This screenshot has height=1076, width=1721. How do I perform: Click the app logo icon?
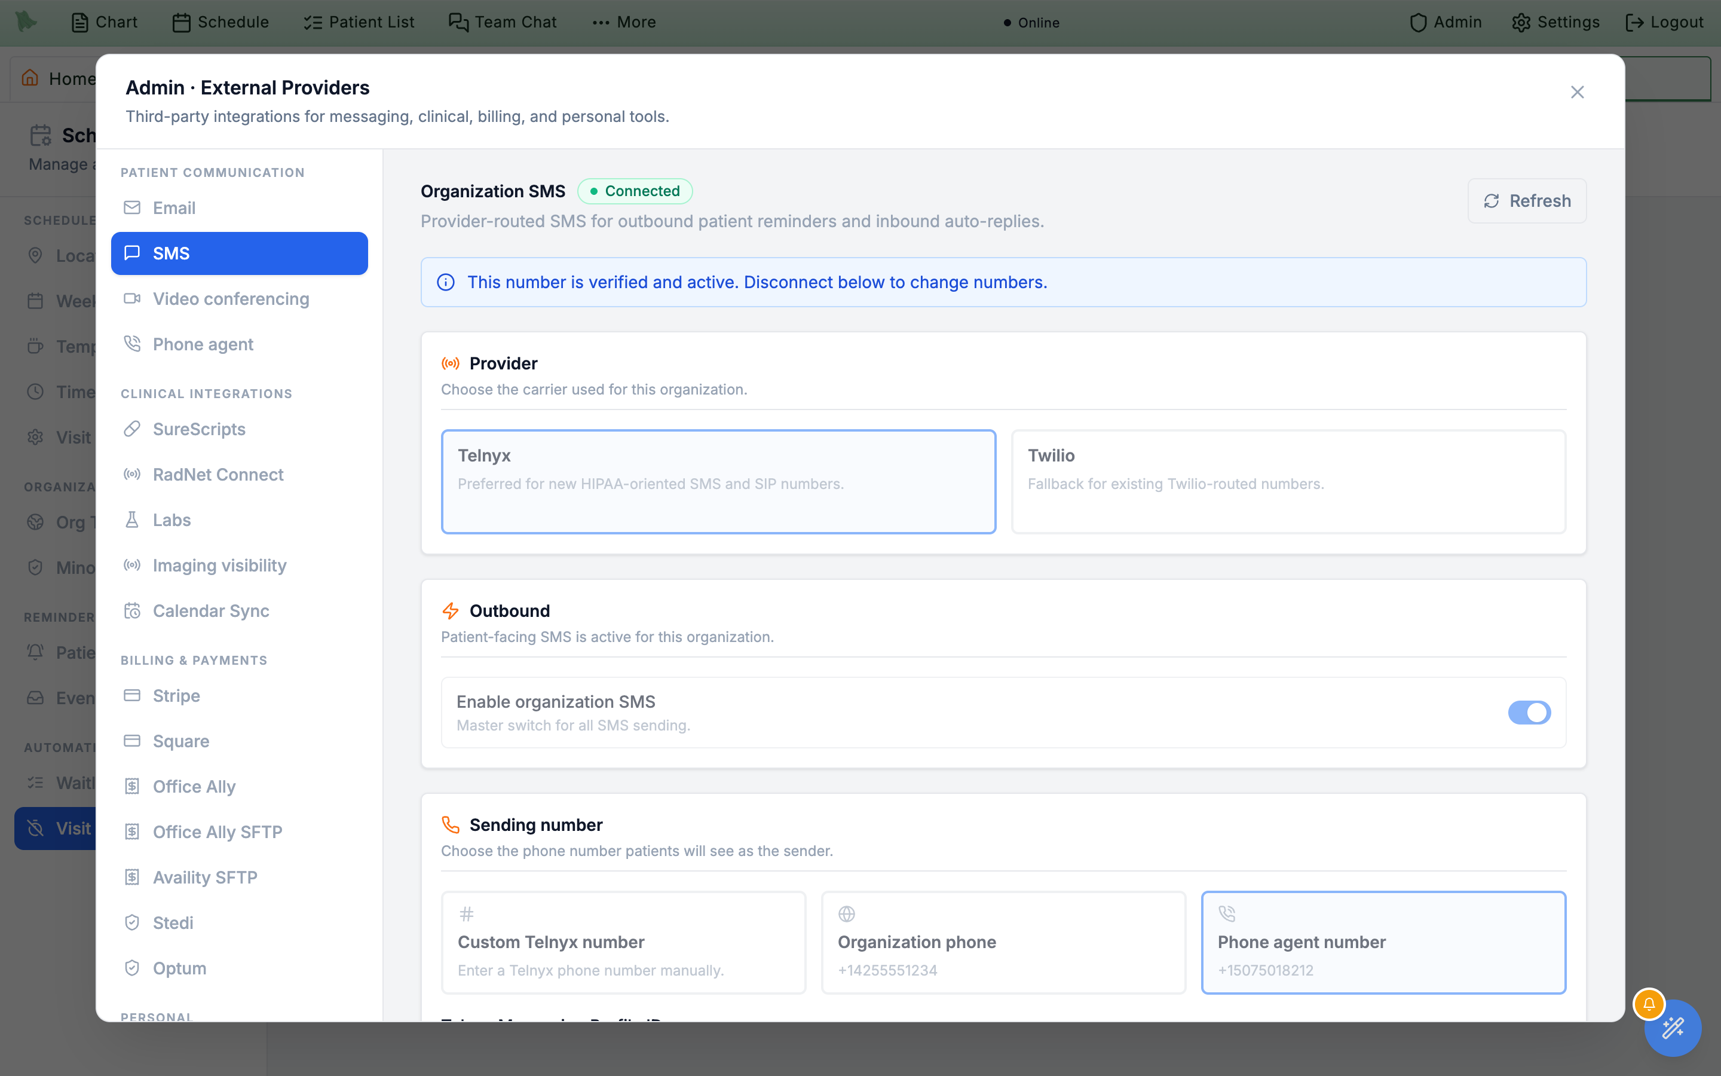pos(26,22)
